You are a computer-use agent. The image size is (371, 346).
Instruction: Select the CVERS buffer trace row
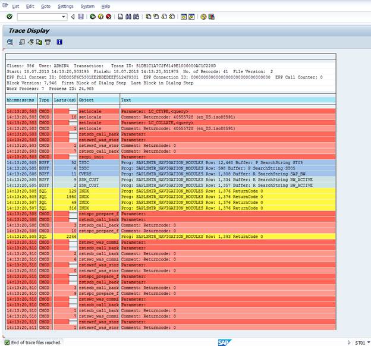171,174
